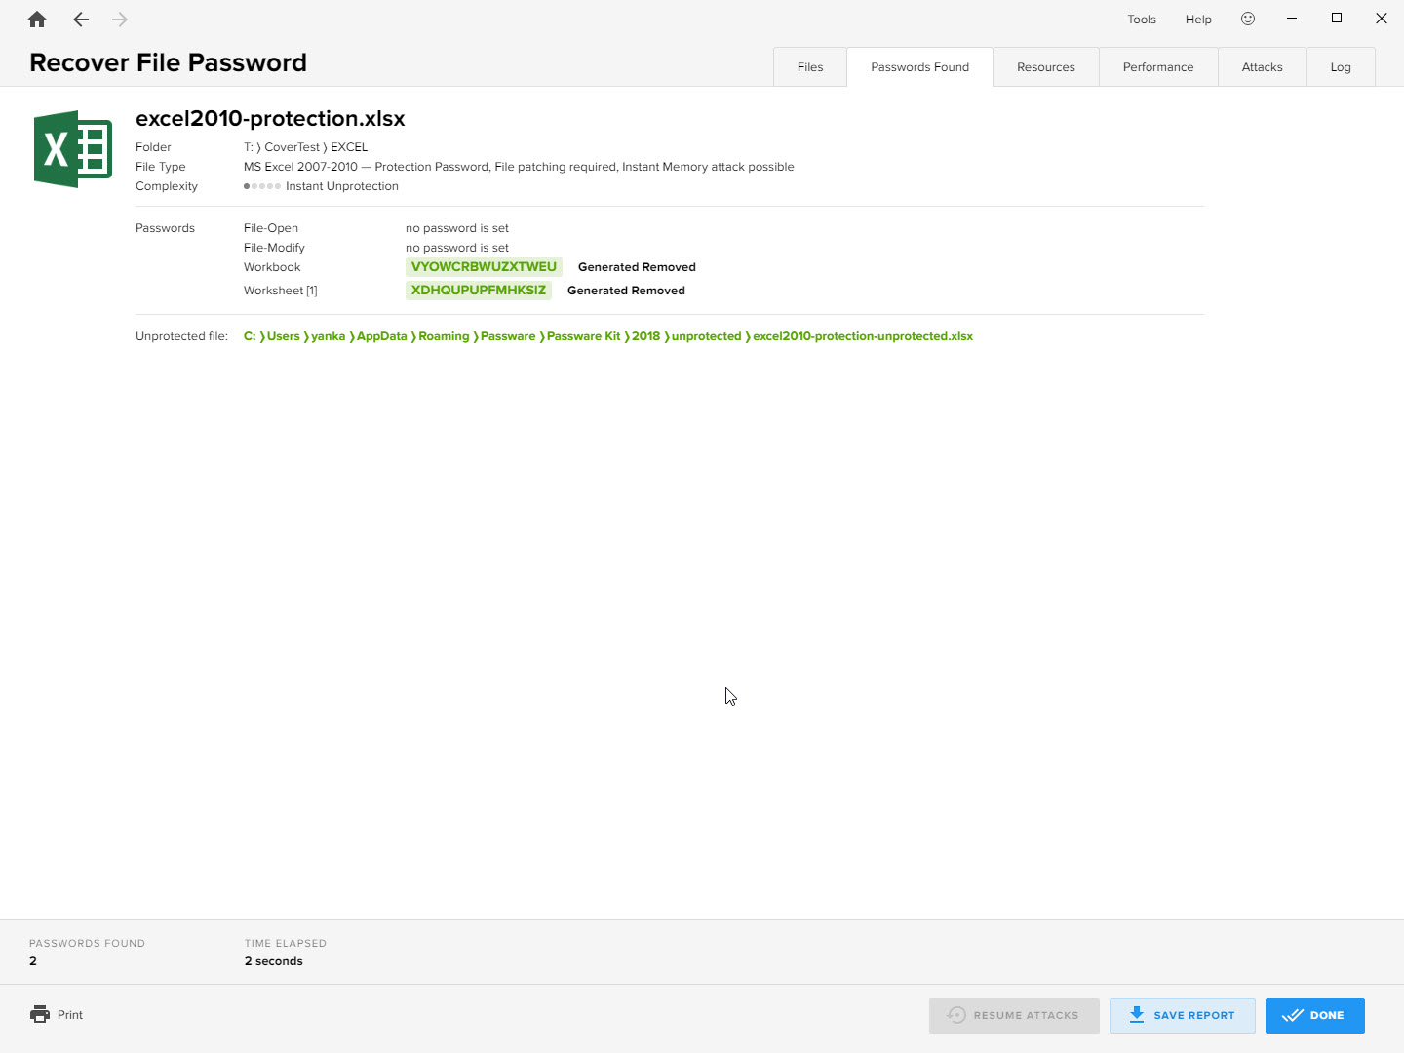Viewport: 1404px width, 1053px height.
Task: Select Workbook password VYOWCRBWUZXTWEU
Action: point(484,267)
